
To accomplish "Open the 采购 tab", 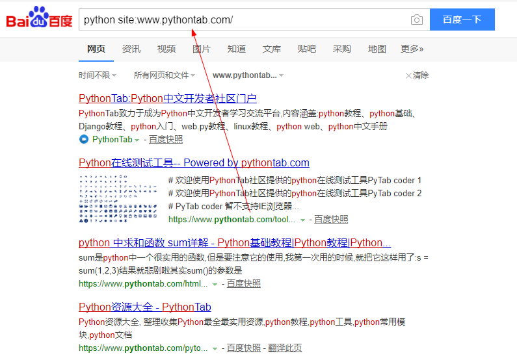I will click(x=342, y=49).
